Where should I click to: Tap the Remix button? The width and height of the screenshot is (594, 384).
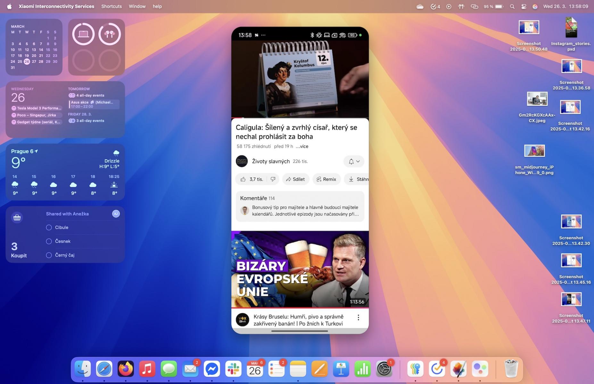[x=326, y=179]
